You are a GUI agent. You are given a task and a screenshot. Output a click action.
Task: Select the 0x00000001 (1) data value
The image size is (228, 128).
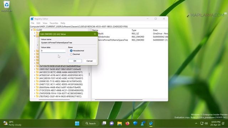(x=160, y=40)
